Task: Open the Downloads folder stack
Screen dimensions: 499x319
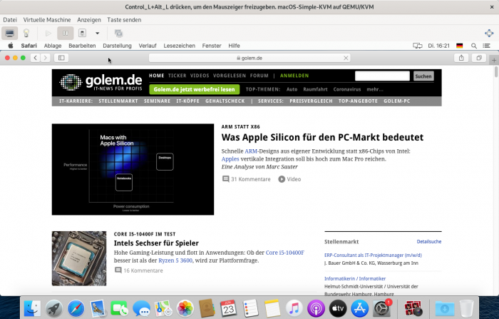Action: (x=445, y=308)
